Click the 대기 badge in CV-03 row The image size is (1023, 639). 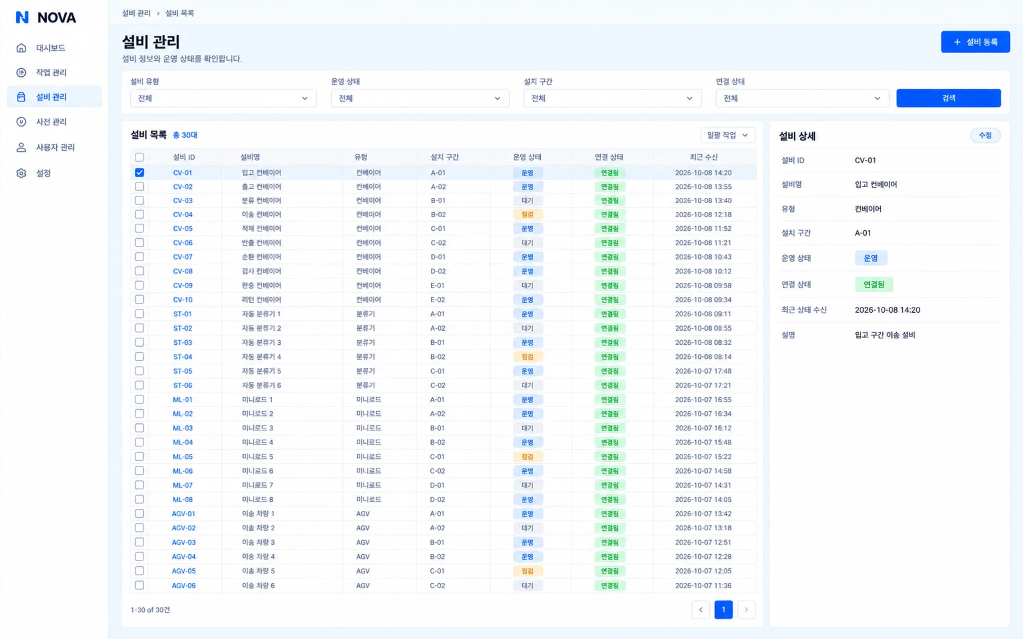click(527, 200)
